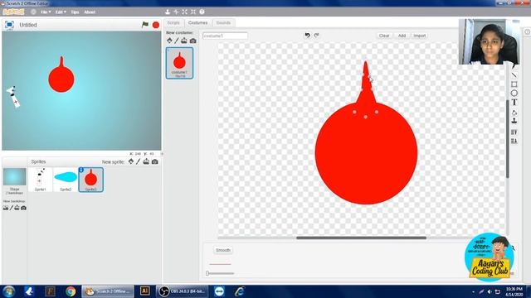The width and height of the screenshot is (531, 298).
Task: Choose new sprite from library icon
Action: [131, 161]
